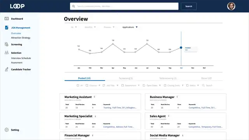249x140 pixels.
Task: Click the filter row Search field
Action: (x=207, y=86)
